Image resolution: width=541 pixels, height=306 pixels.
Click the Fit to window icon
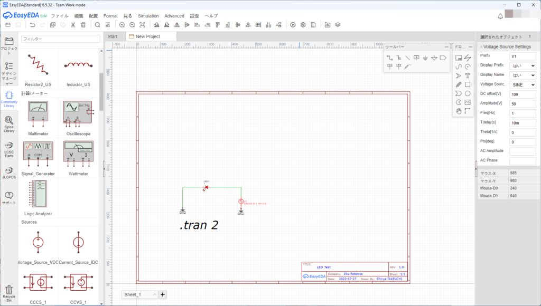coord(142,25)
